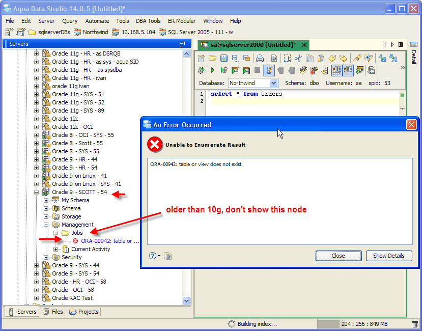Click the gray Stop execution icon
The height and width of the screenshot is (331, 422).
coord(257,70)
